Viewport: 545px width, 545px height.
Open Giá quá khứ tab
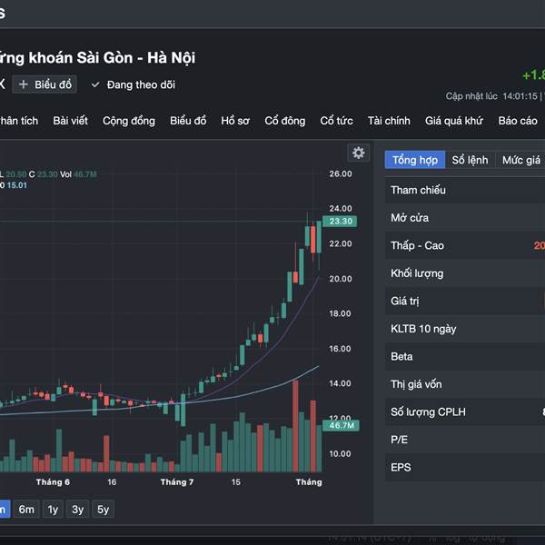click(454, 121)
